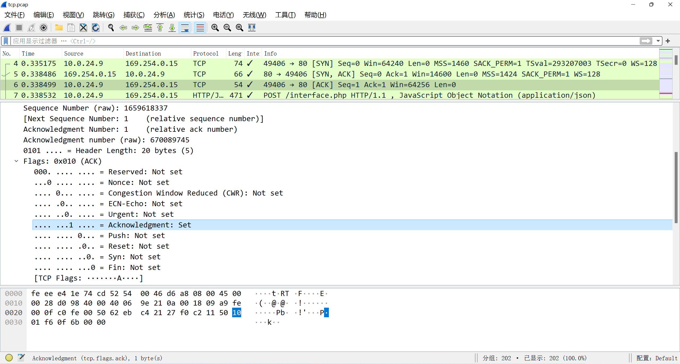Screen dimensions: 680x364
Task: Go back to the previous packet (left arrow)
Action: (123, 28)
